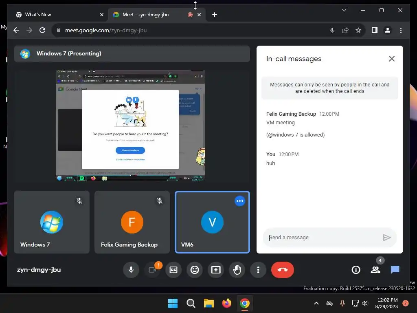Screen dimensions: 417x313
Task: Open VM6 tile blue options menu
Action: pos(239,201)
